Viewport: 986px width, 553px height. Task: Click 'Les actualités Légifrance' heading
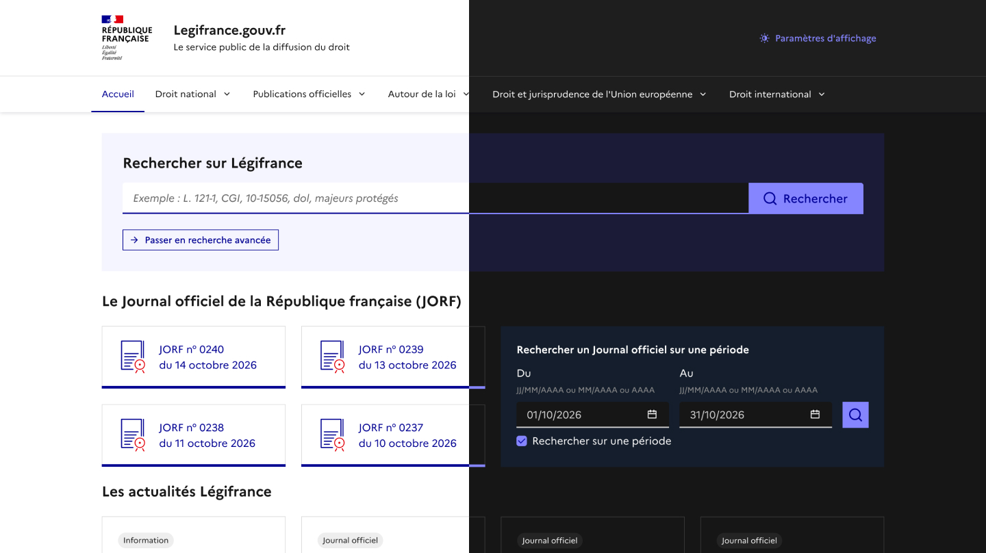(187, 491)
